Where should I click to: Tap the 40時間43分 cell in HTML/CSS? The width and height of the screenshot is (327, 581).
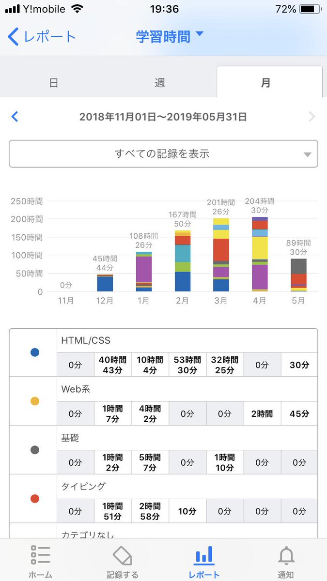113,365
